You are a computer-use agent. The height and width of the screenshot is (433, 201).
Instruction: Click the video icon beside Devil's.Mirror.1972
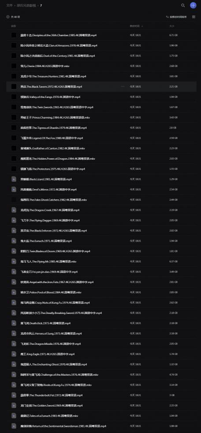[14, 190]
